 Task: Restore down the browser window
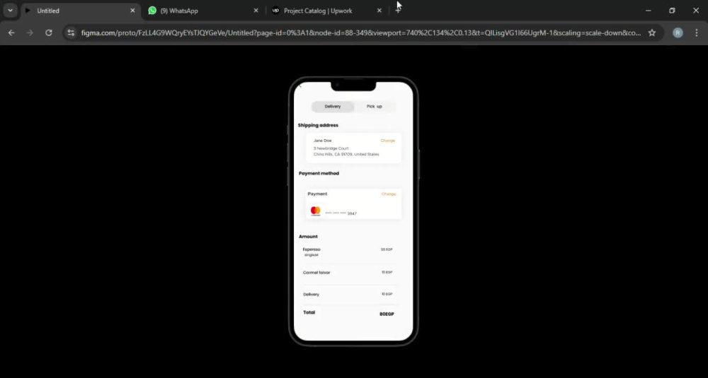[x=672, y=11]
